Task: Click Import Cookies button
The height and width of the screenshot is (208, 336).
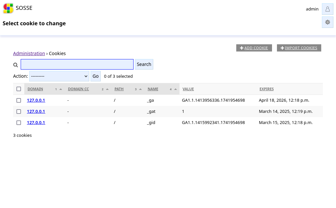Action: [299, 48]
